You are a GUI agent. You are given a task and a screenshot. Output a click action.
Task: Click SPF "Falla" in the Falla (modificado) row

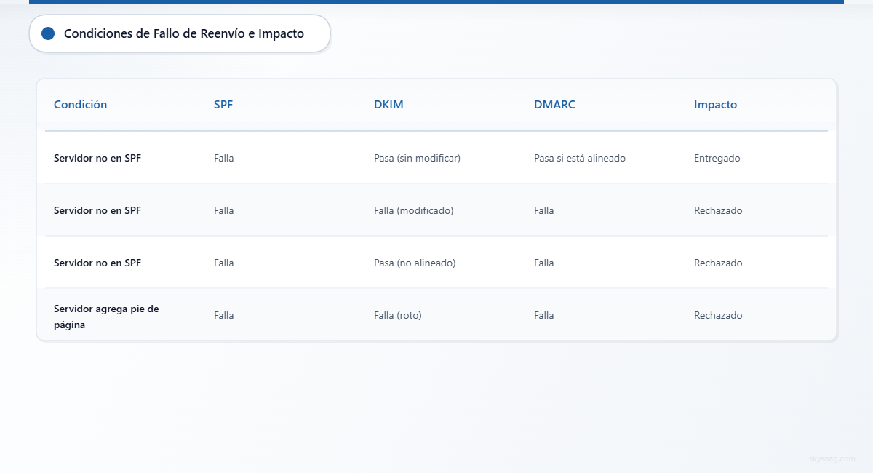(x=224, y=210)
